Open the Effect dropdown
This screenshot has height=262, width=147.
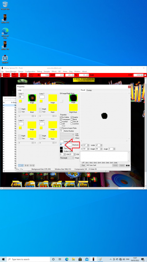click(x=67, y=138)
